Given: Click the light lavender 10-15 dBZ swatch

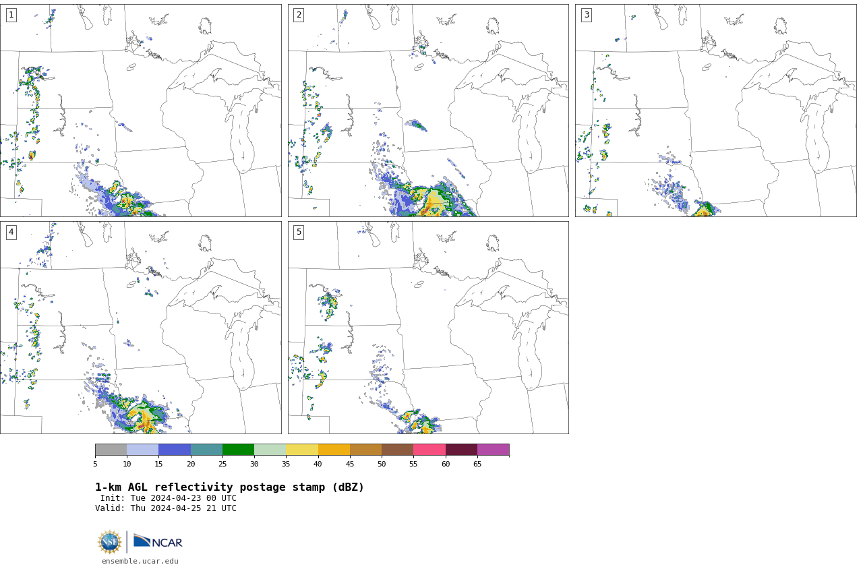Looking at the screenshot, I should [142, 450].
